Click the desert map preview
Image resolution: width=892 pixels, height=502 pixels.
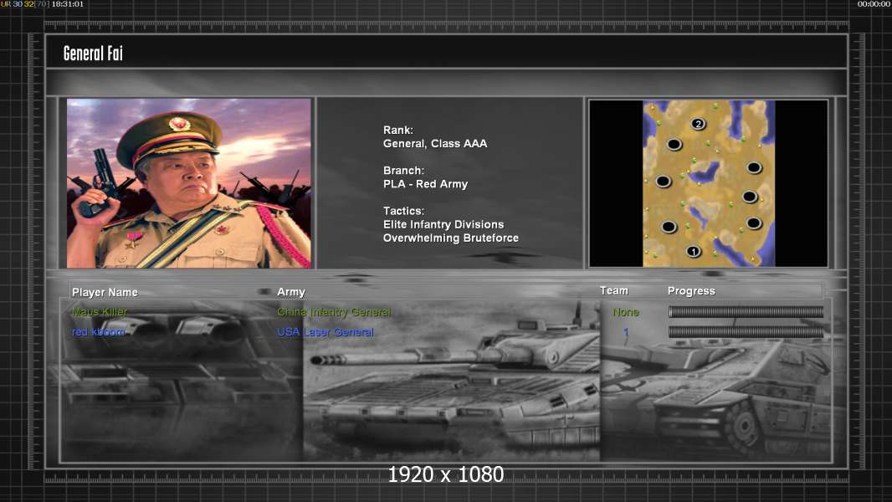click(708, 183)
